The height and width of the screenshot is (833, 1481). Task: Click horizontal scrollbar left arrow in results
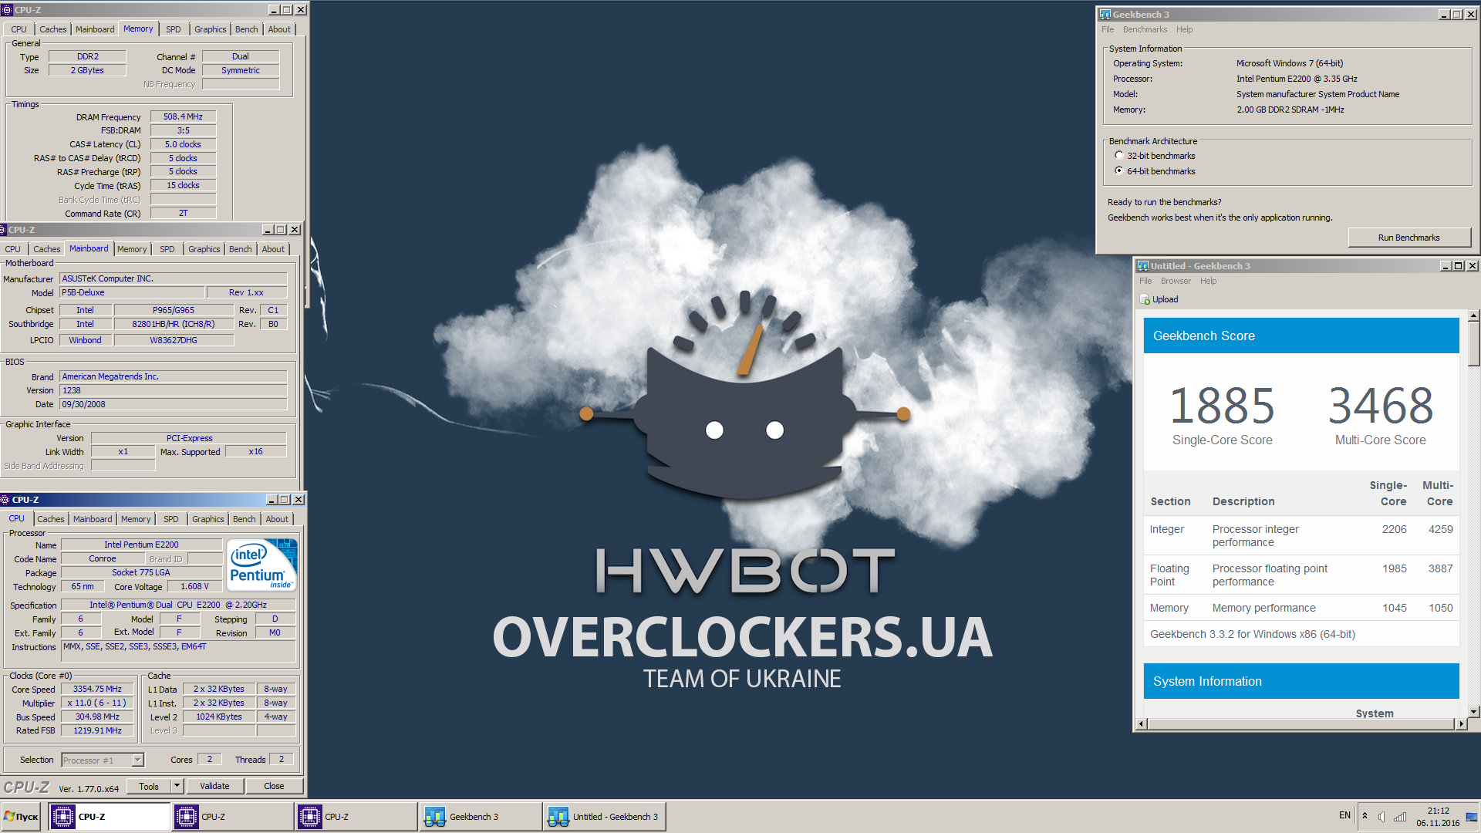tap(1142, 723)
